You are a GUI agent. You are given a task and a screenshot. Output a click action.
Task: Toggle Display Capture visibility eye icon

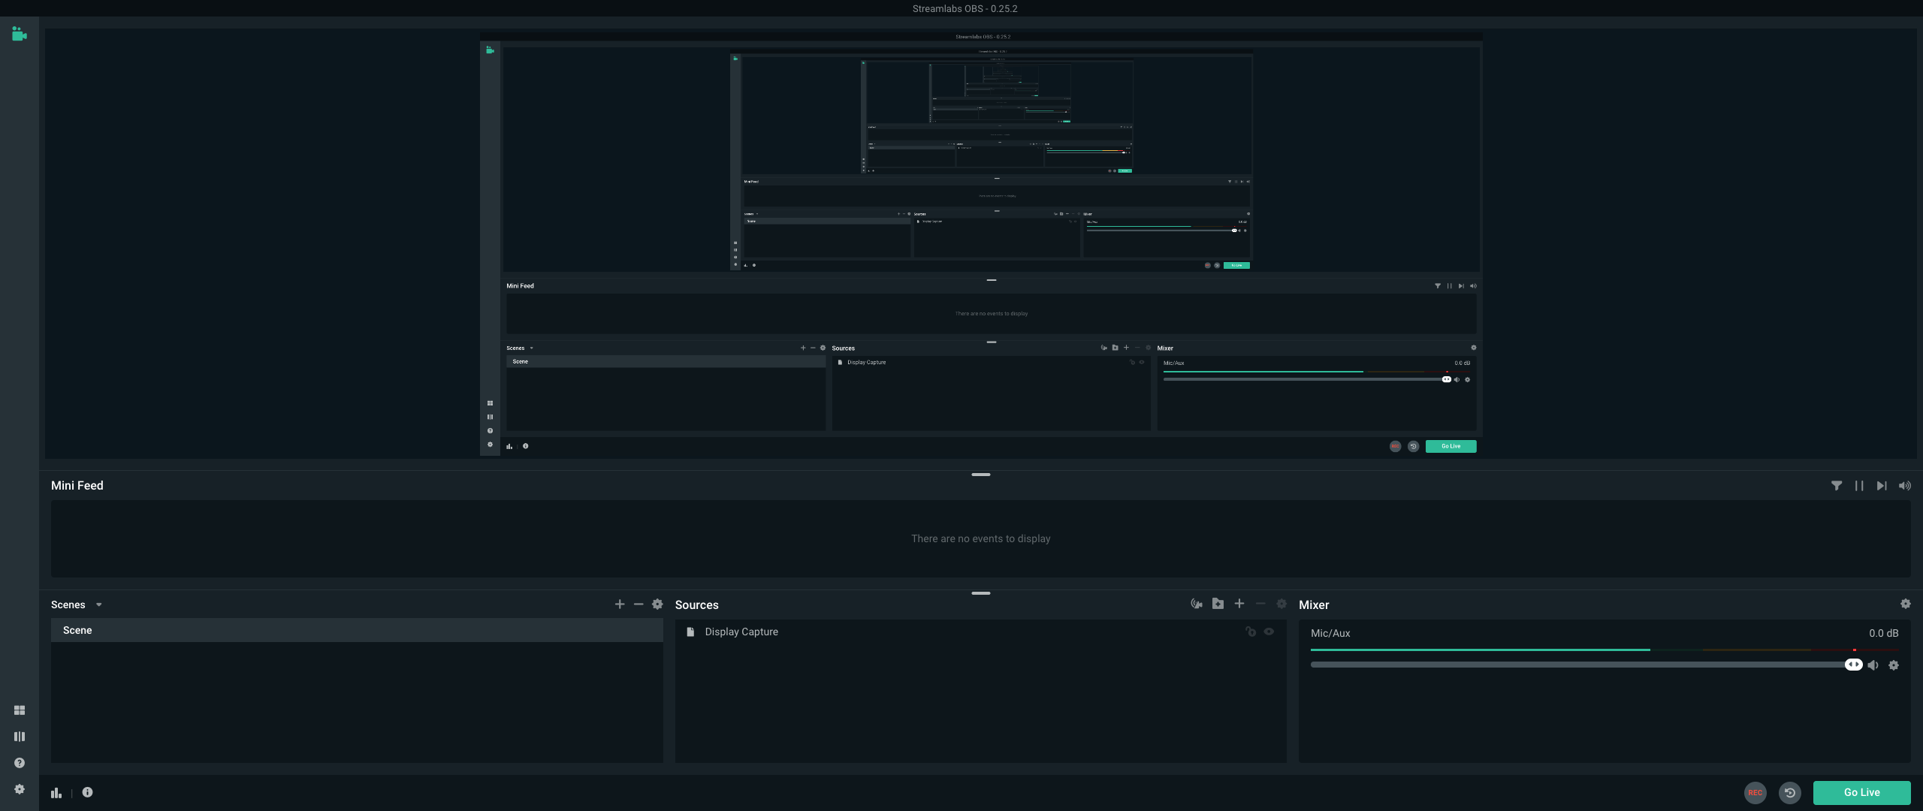(x=1269, y=632)
